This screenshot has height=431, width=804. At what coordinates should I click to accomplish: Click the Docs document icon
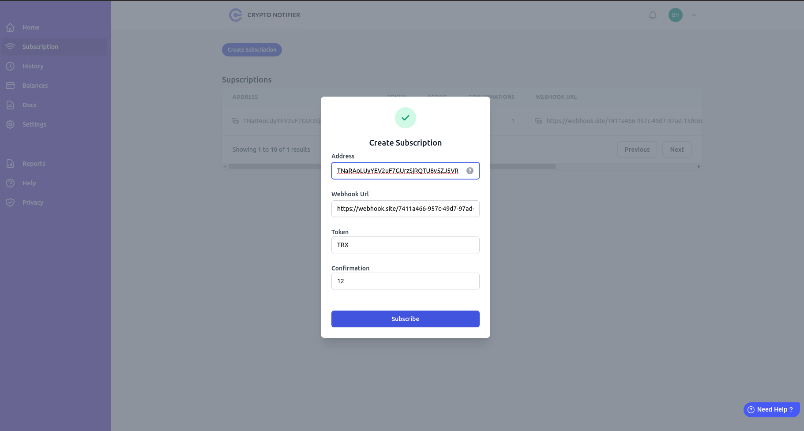[x=11, y=105]
